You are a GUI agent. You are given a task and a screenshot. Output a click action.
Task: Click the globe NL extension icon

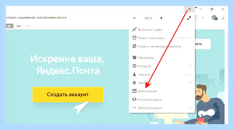click(x=214, y=18)
